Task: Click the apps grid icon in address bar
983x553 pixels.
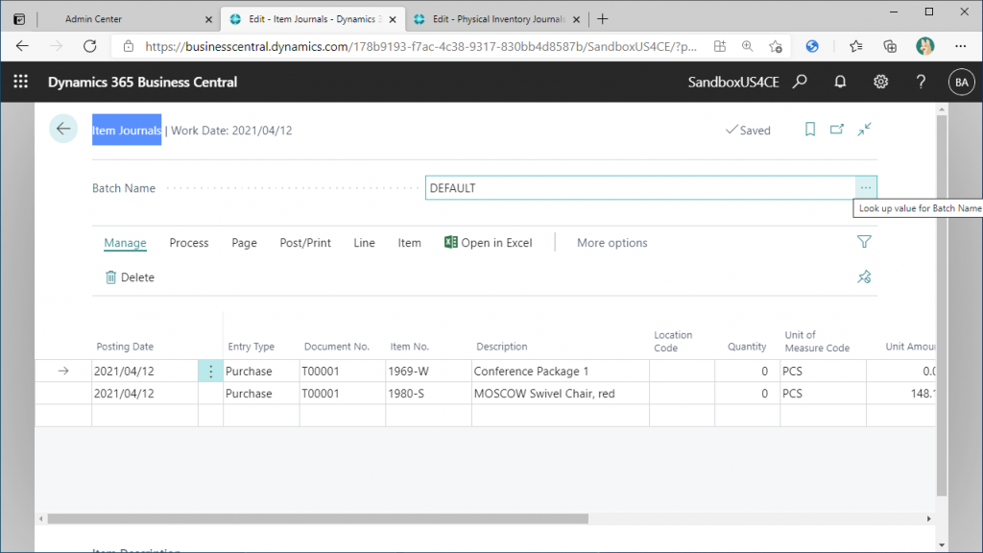Action: click(x=720, y=46)
